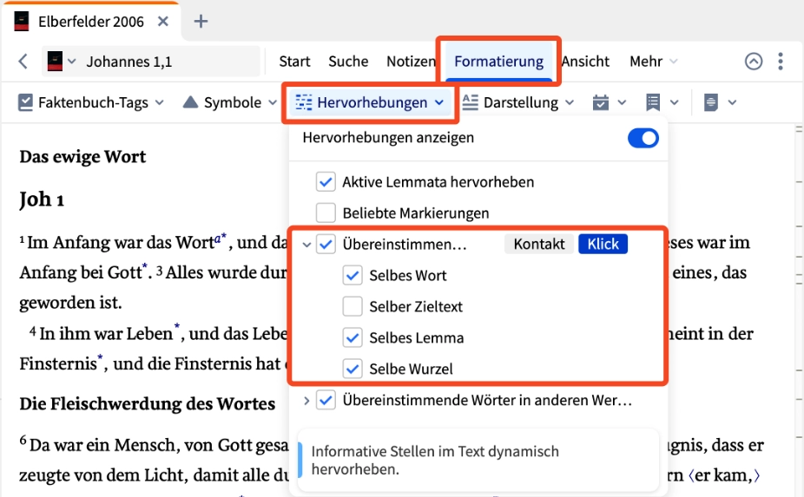
Task: Open the Start tab
Action: [294, 62]
